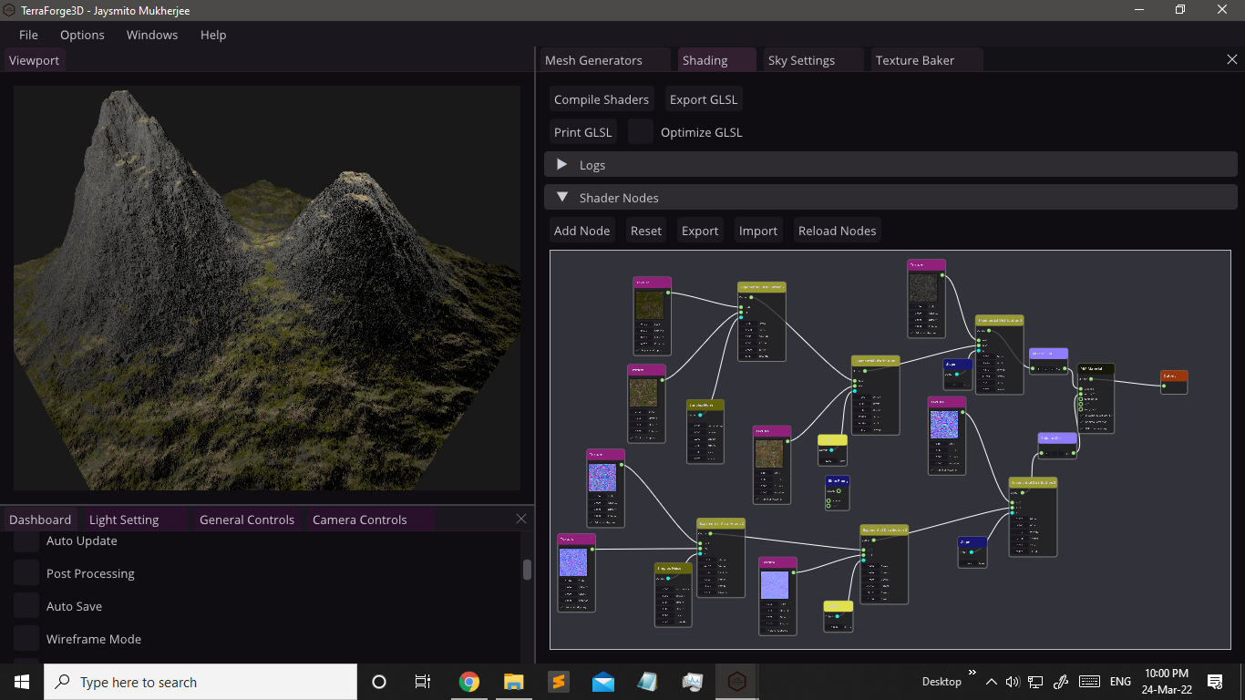Select the PBR Material node header
The image size is (1245, 700).
coord(1096,369)
